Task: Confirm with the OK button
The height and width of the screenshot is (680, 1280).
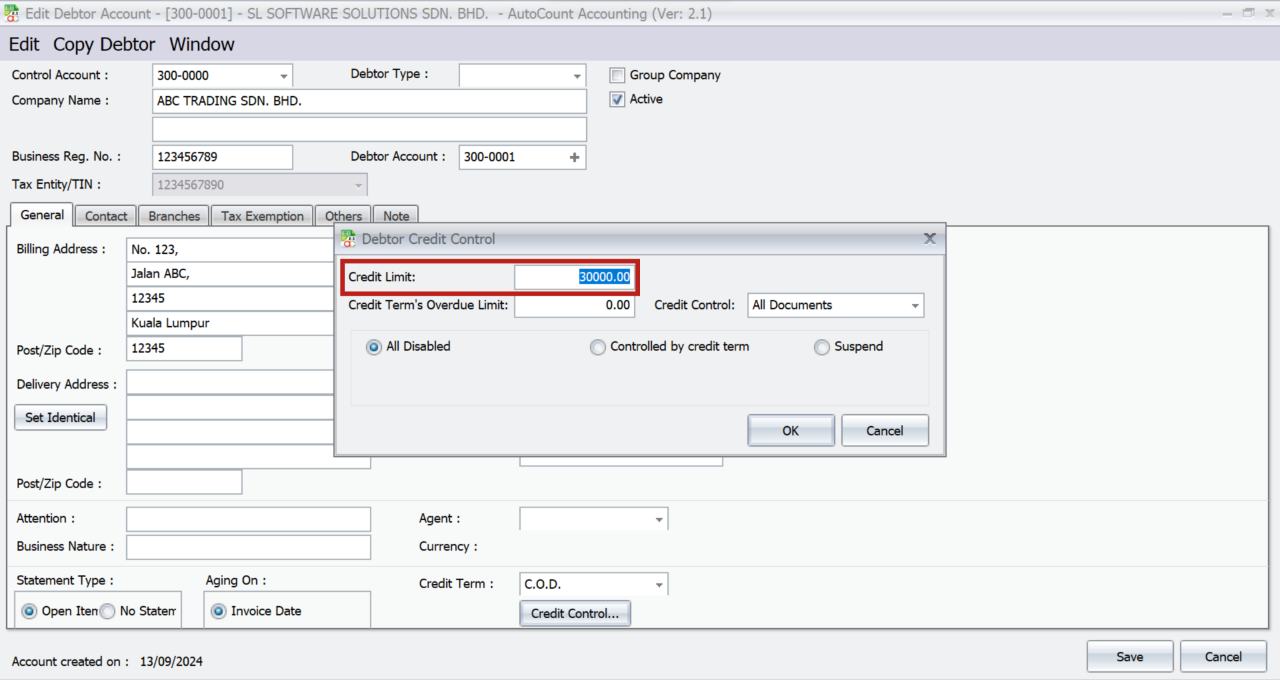Action: tap(791, 431)
